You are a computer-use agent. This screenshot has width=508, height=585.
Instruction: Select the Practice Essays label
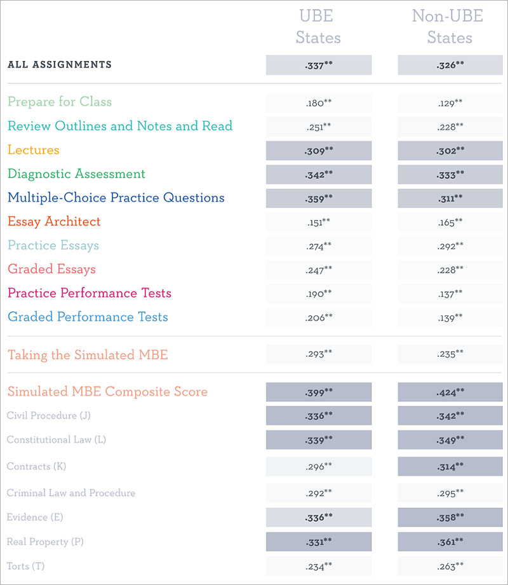pyautogui.click(x=53, y=245)
